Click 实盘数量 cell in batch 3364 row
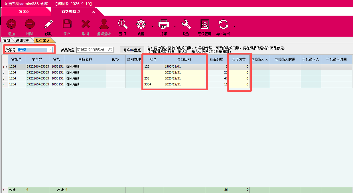The height and width of the screenshot is (193, 353). [x=239, y=85]
